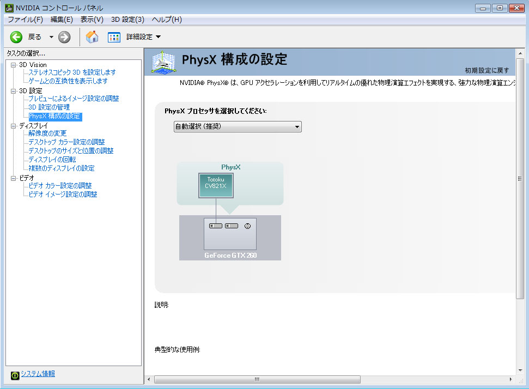The width and height of the screenshot is (529, 389).
Task: Select プレビューによるイメージ設定の調整
Action: coord(74,99)
